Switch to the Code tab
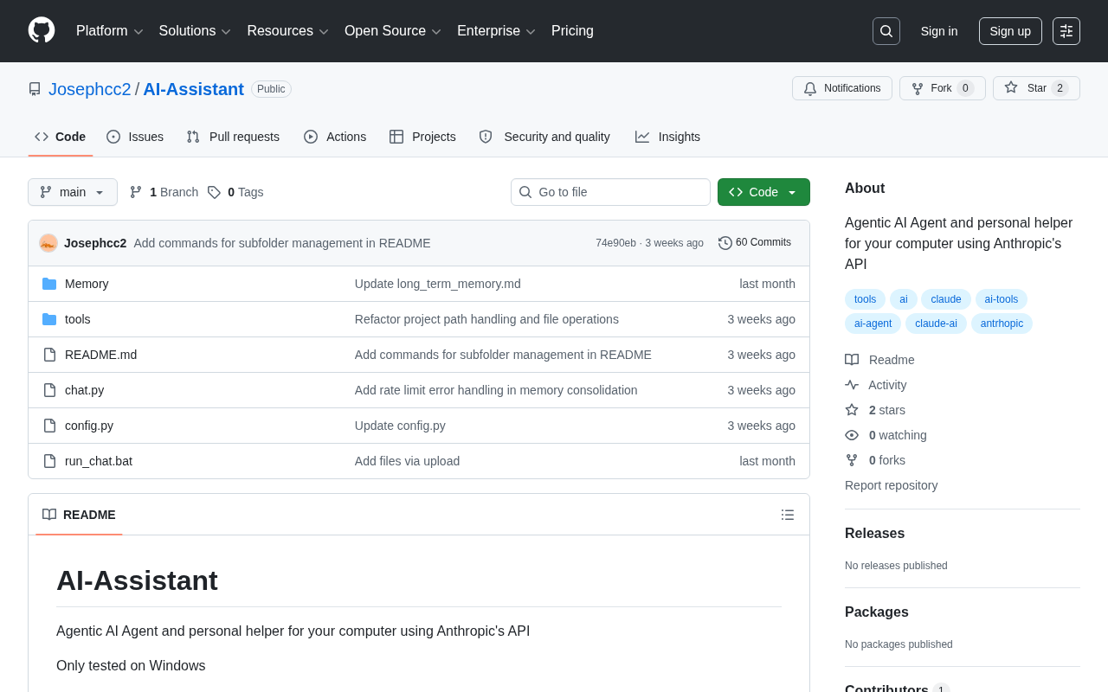 pyautogui.click(x=61, y=137)
